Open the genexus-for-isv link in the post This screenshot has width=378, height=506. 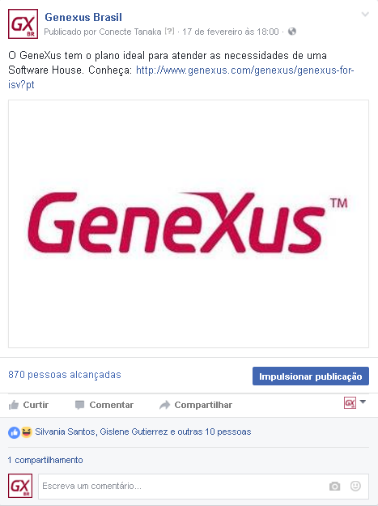181,77
